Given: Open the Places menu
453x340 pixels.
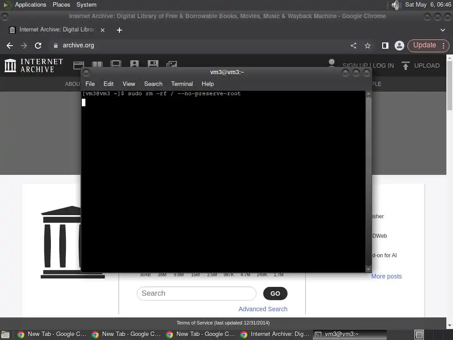Looking at the screenshot, I should pos(61,4).
